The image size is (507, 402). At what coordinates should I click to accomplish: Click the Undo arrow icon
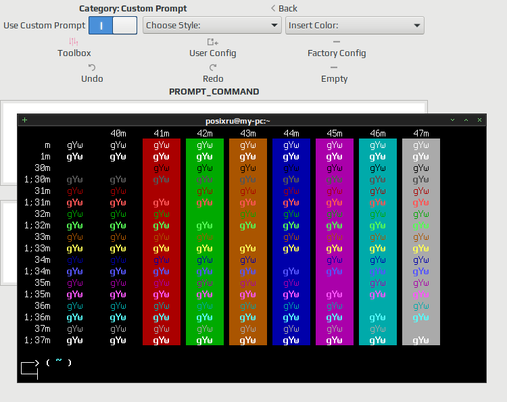[92, 67]
